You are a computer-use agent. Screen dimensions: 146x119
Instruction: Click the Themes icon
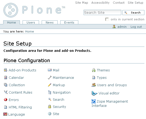click(94, 70)
